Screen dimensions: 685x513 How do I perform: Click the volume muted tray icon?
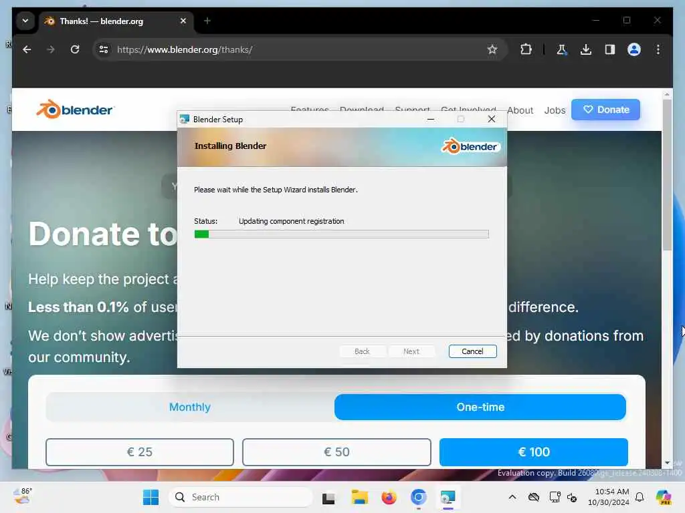tap(572, 497)
